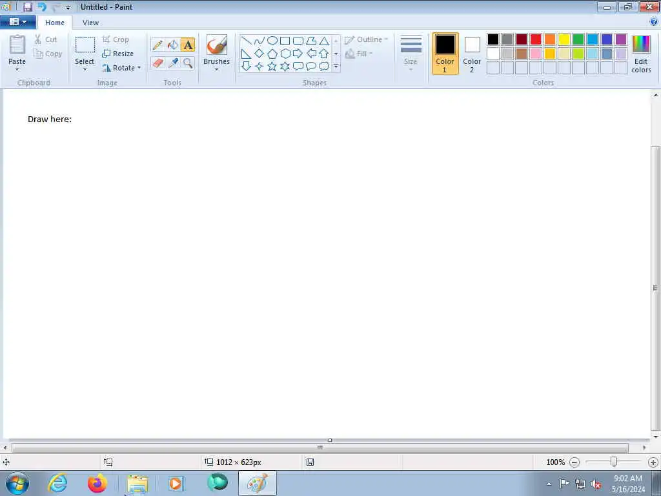Expand the Paste dropdown arrow
This screenshot has height=496, width=661.
pos(17,70)
